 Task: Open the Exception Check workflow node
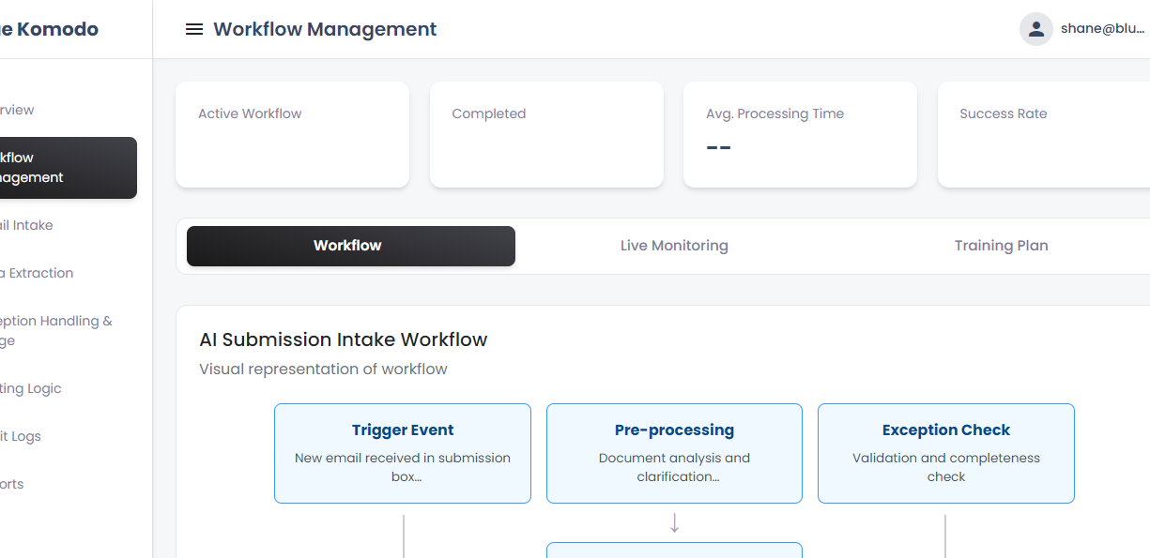coord(945,453)
